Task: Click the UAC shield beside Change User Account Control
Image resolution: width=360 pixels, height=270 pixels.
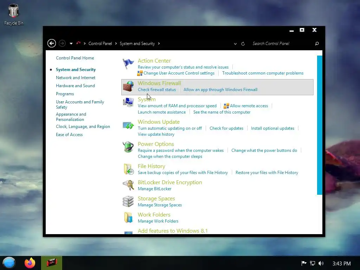Action: point(140,73)
